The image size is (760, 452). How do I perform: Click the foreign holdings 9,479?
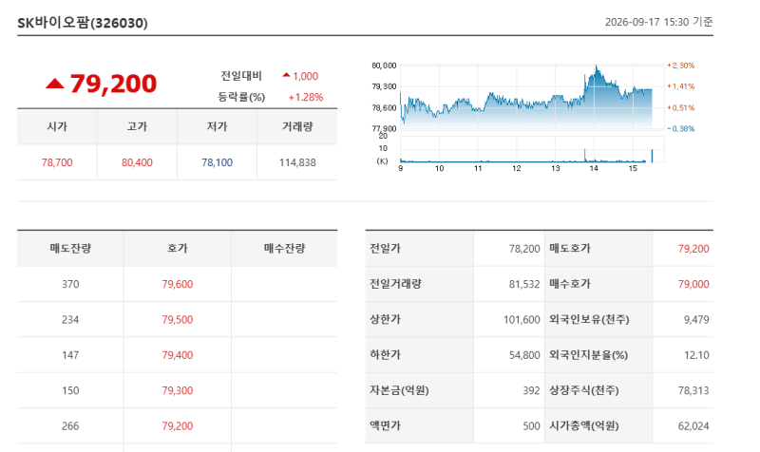point(696,320)
